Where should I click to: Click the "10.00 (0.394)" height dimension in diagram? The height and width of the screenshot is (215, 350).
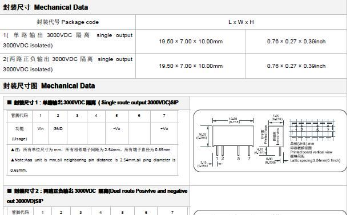(x=202, y=136)
